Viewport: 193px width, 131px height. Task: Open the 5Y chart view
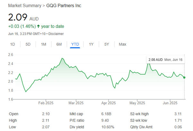pyautogui.click(x=107, y=44)
